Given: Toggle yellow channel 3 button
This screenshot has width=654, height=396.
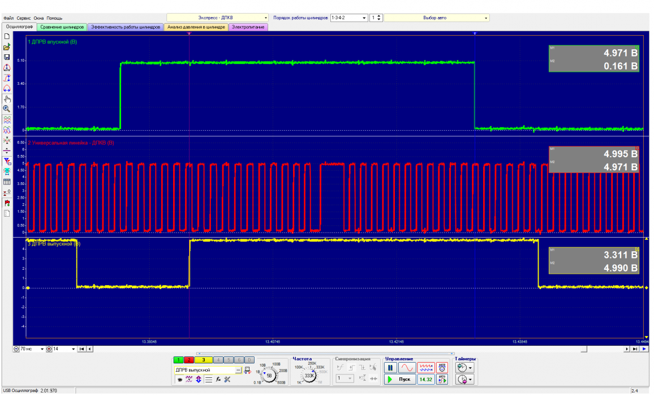Looking at the screenshot, I should click(203, 360).
